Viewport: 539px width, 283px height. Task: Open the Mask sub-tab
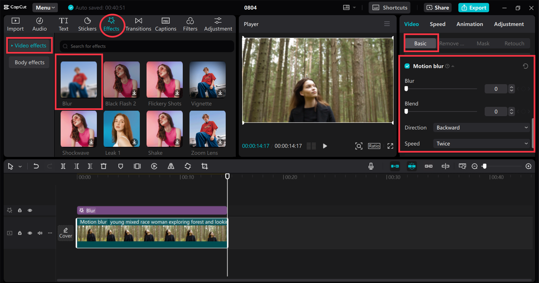coord(483,43)
